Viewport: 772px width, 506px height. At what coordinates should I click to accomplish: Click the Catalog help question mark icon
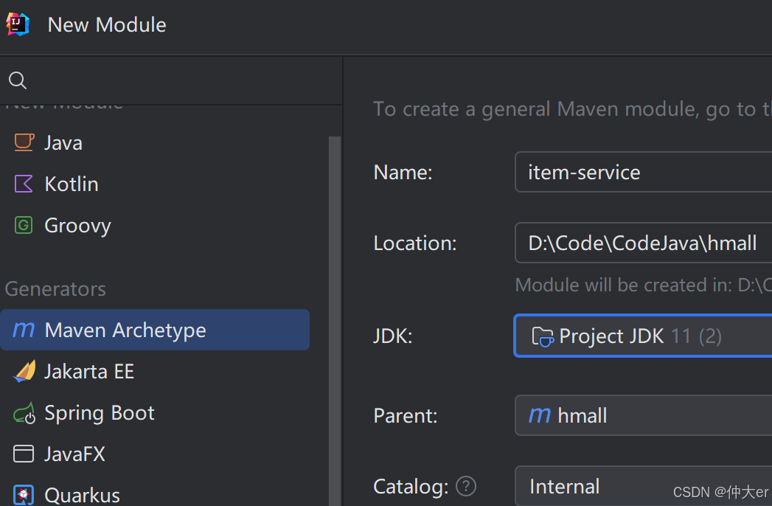tap(466, 486)
